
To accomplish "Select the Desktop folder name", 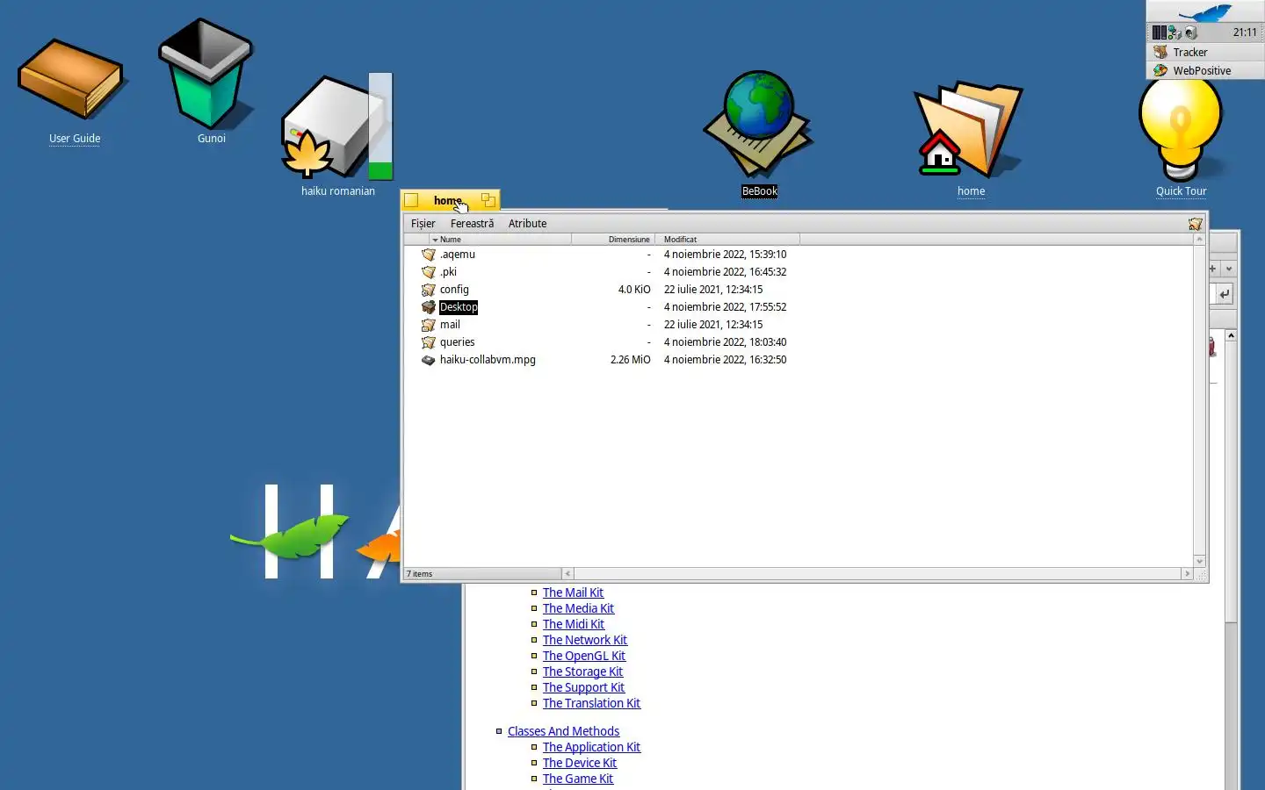I will (x=459, y=307).
